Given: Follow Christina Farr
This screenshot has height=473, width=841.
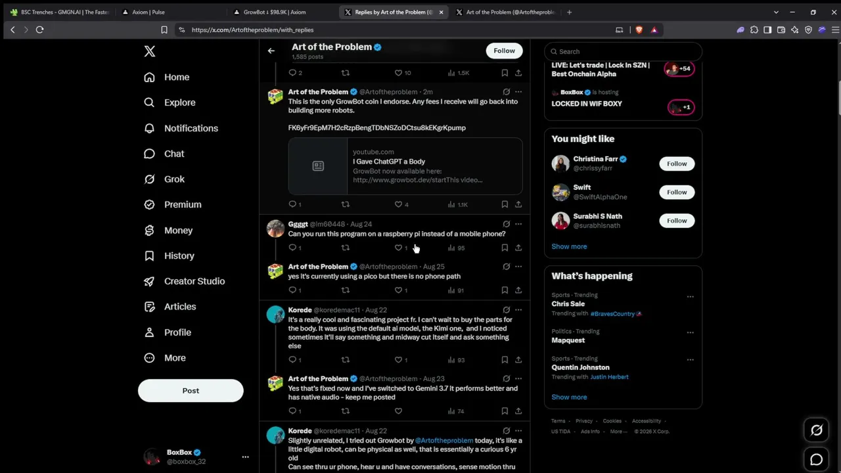Looking at the screenshot, I should click(x=677, y=164).
